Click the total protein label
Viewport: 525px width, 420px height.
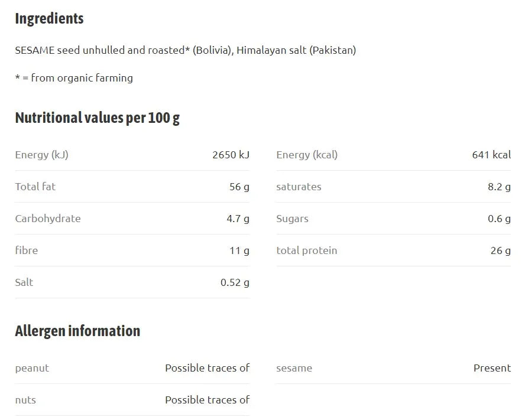click(x=307, y=250)
